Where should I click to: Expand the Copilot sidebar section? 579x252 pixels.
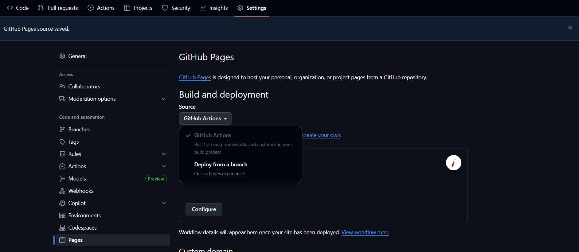coord(164,203)
